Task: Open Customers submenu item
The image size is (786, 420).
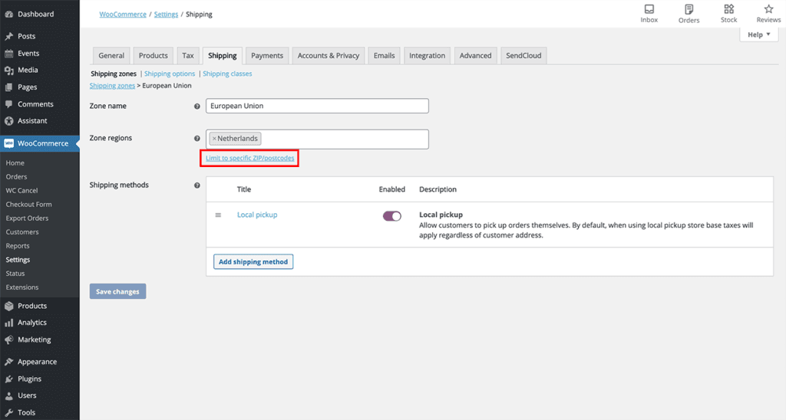Action: 22,232
